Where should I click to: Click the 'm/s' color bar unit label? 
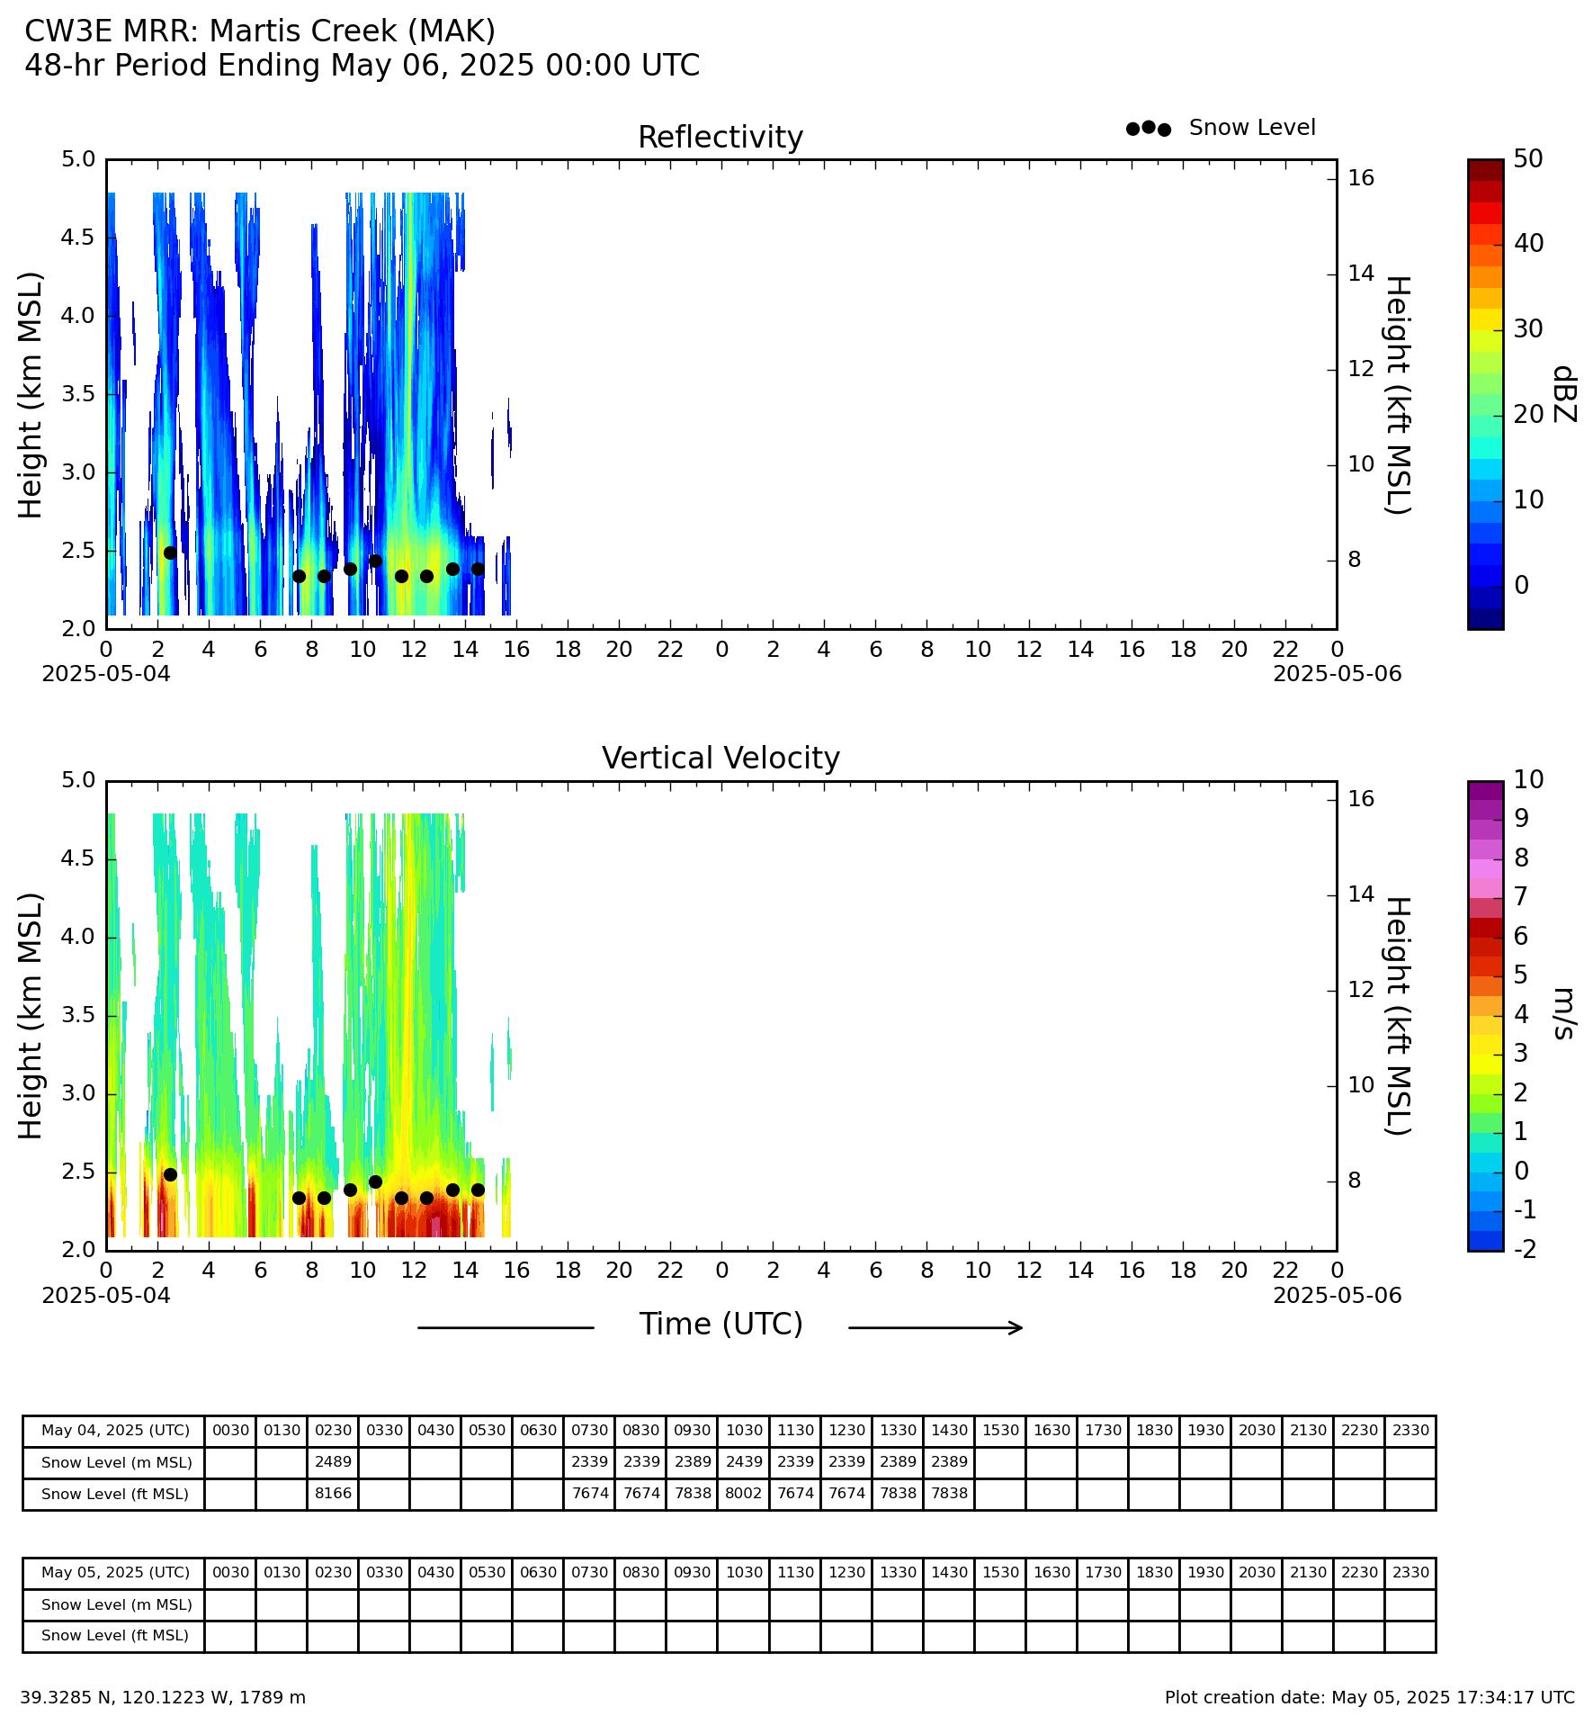click(1564, 1013)
